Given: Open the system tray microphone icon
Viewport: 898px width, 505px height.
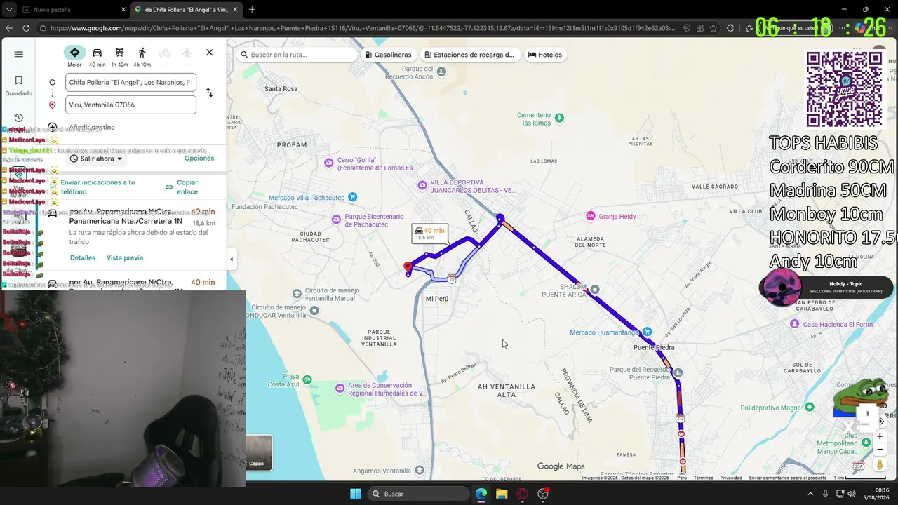Looking at the screenshot, I should coord(825,494).
